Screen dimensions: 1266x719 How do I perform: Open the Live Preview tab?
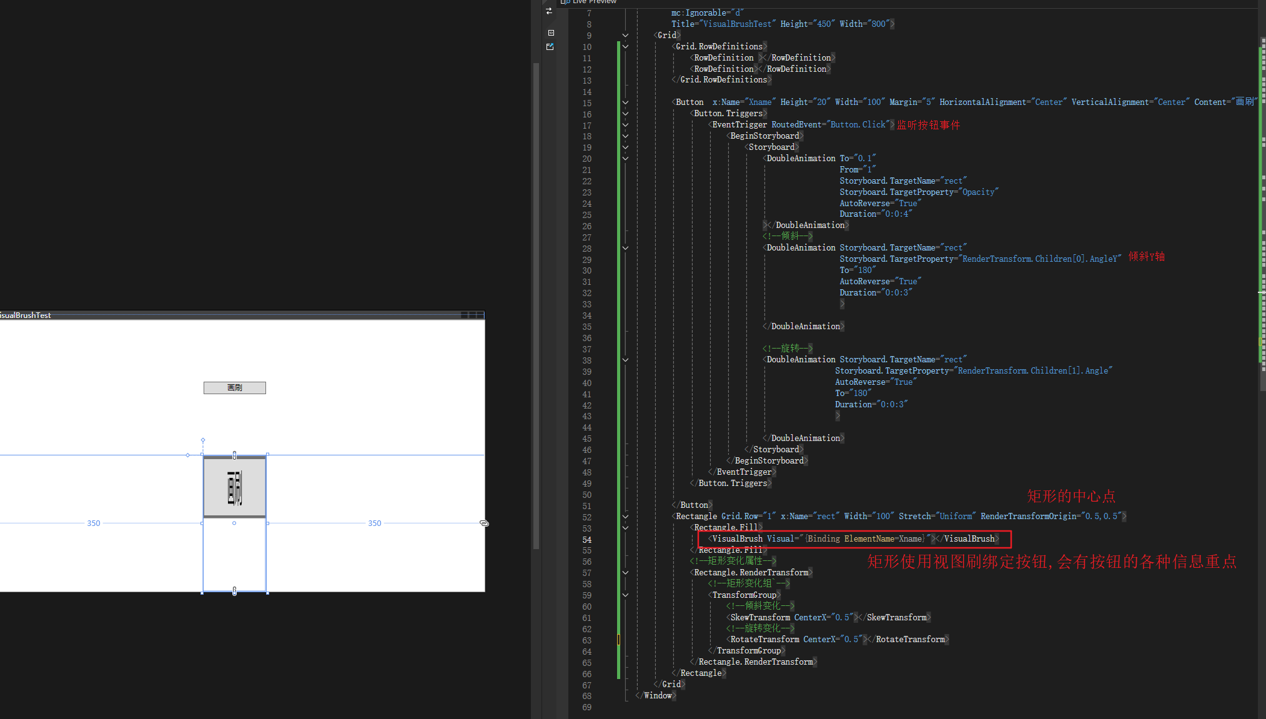tap(588, 2)
